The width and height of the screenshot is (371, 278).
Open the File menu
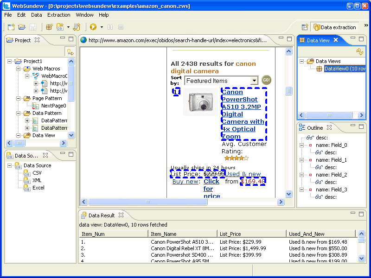(8, 15)
